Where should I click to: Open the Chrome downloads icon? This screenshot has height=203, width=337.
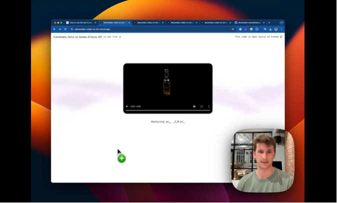270,29
